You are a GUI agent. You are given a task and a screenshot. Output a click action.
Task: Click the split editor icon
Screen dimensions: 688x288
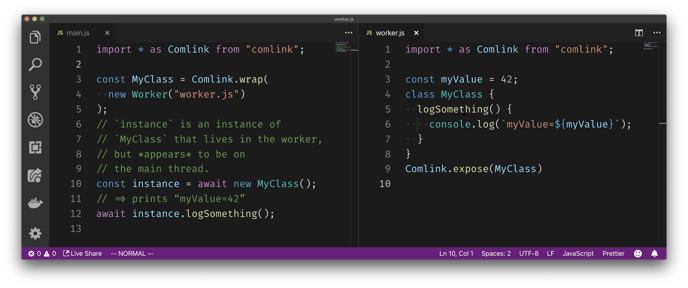click(x=639, y=33)
